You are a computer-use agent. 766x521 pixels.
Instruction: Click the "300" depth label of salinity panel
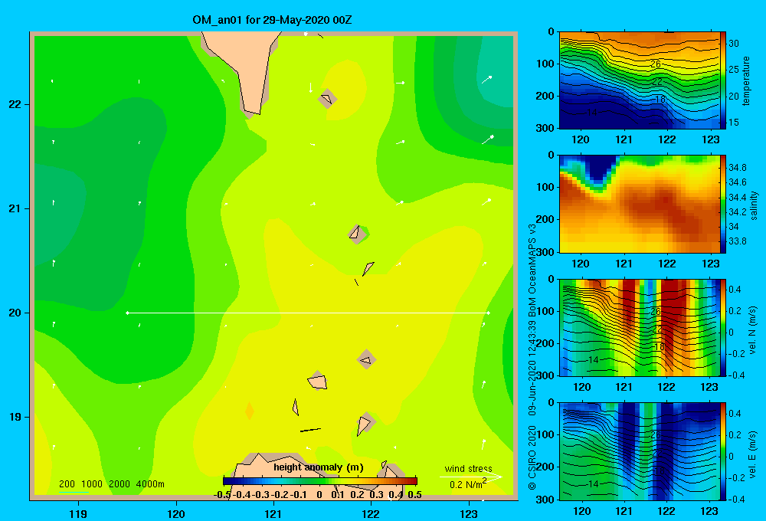click(545, 252)
